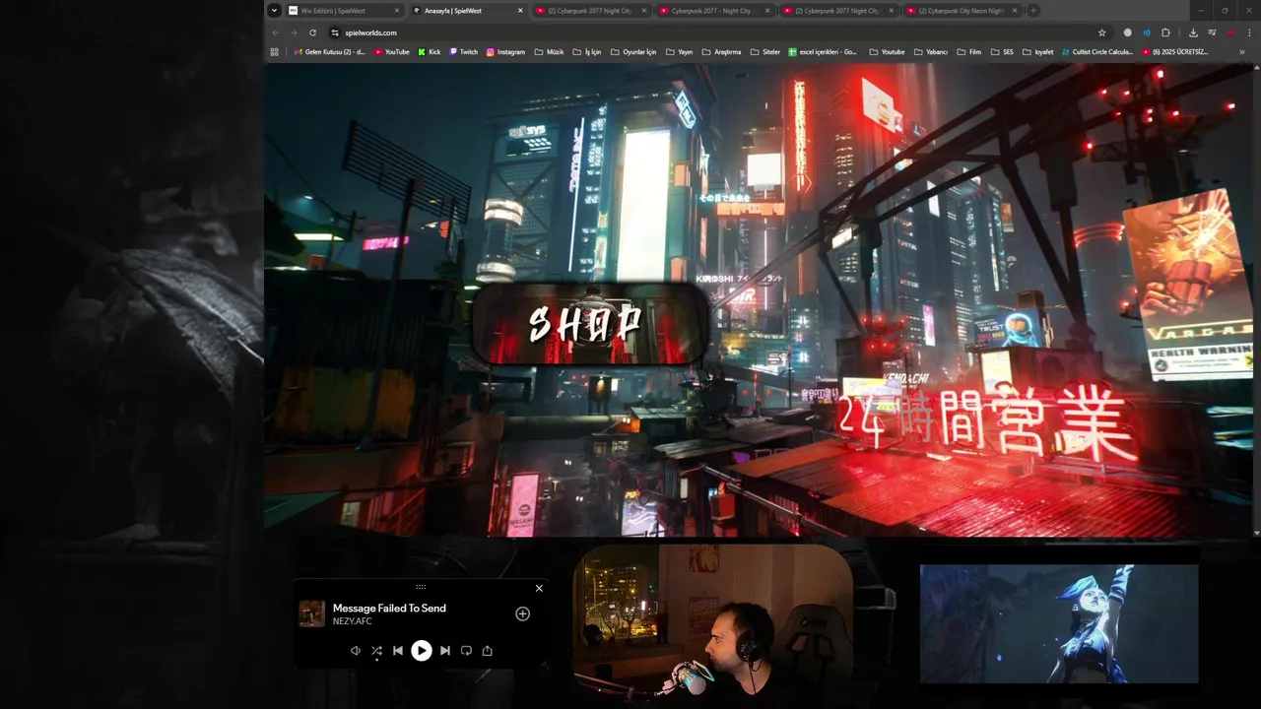Bookmark this page with the star icon
Image resolution: width=1261 pixels, height=709 pixels.
click(1102, 32)
